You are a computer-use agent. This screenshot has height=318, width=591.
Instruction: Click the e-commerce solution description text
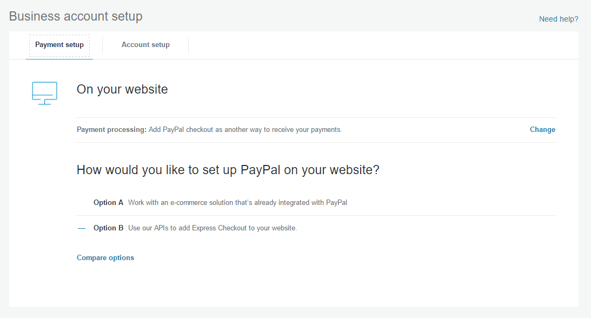(237, 203)
